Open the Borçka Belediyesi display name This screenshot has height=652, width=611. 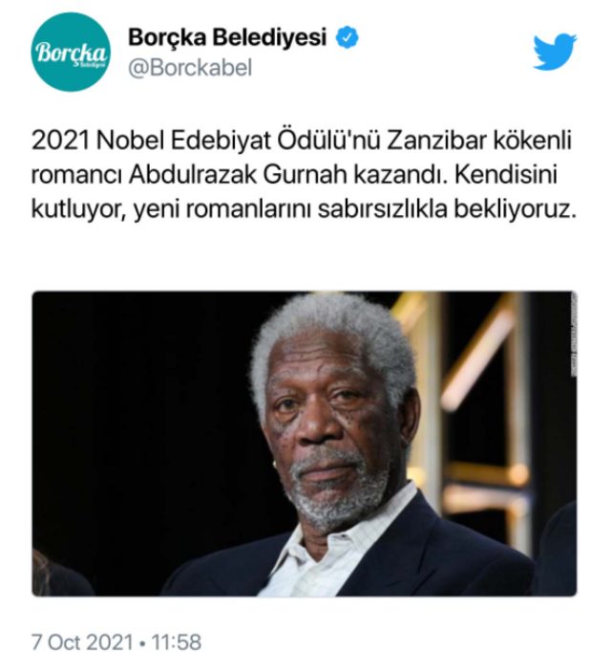click(x=227, y=37)
